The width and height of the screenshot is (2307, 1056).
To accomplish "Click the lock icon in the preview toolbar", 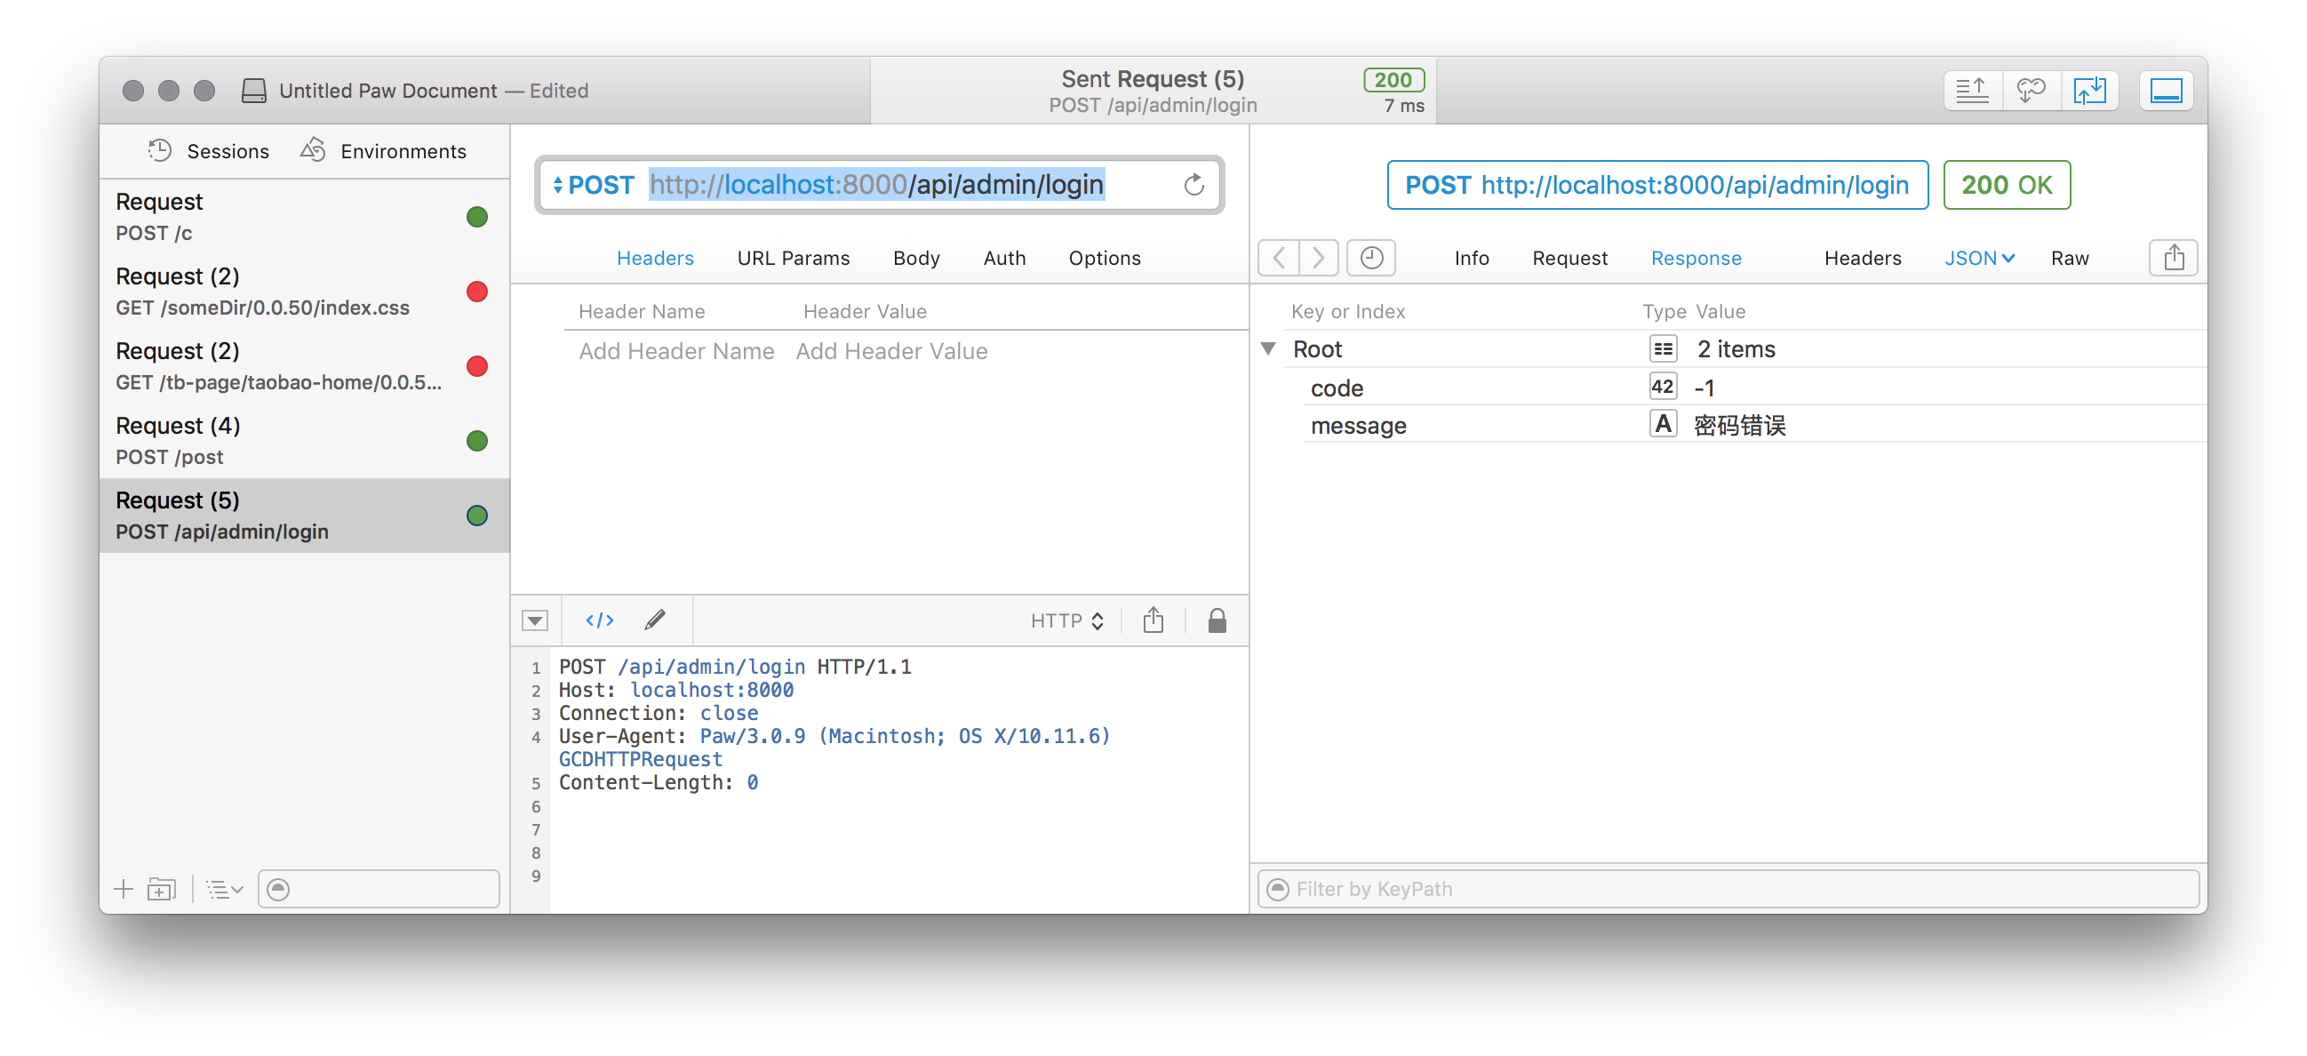I will 1217,620.
